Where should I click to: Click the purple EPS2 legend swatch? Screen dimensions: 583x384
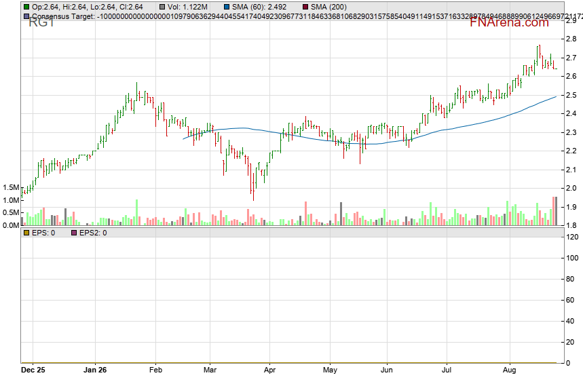click(x=74, y=233)
